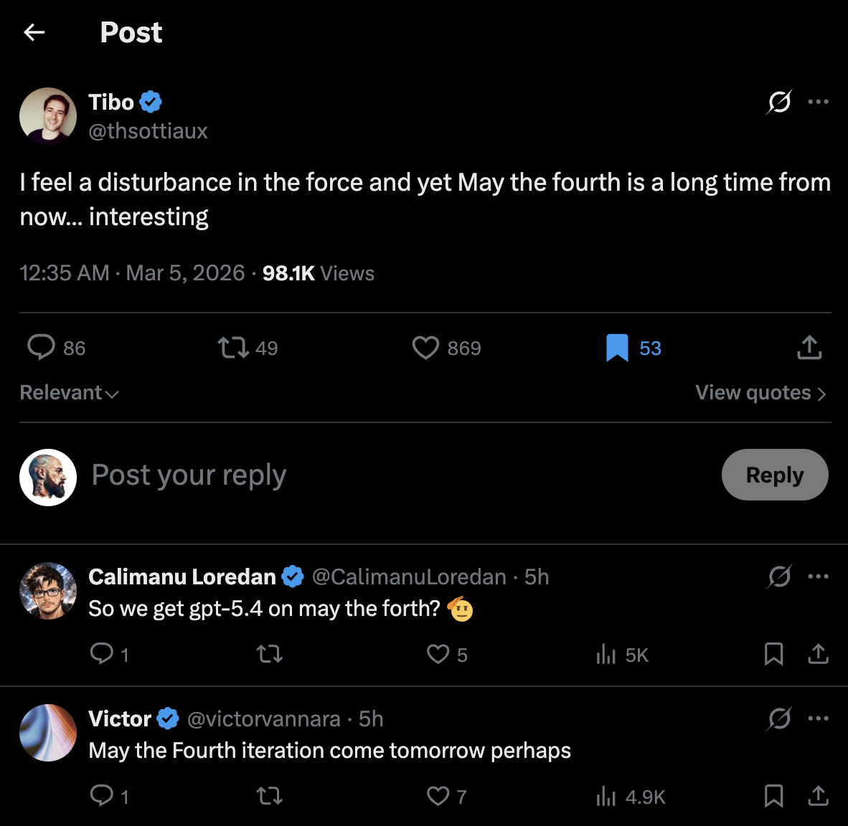
Task: Expand View quotes
Action: coord(760,393)
